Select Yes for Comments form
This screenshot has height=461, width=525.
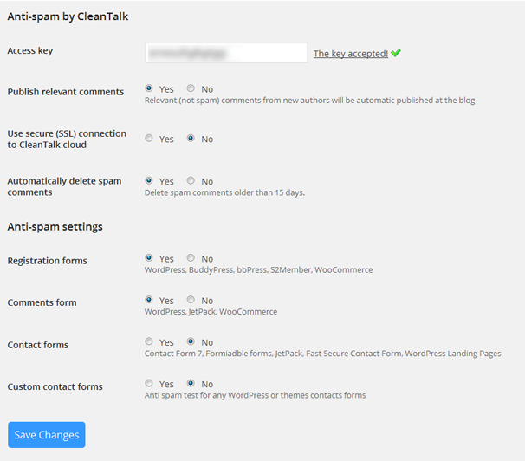(x=150, y=300)
